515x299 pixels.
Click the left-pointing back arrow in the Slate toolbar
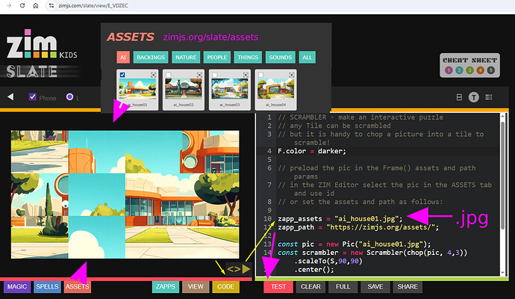point(10,97)
